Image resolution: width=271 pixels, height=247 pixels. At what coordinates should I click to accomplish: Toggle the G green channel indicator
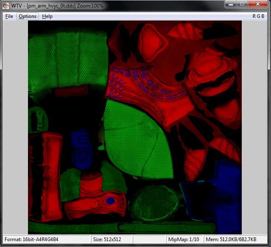tap(258, 16)
